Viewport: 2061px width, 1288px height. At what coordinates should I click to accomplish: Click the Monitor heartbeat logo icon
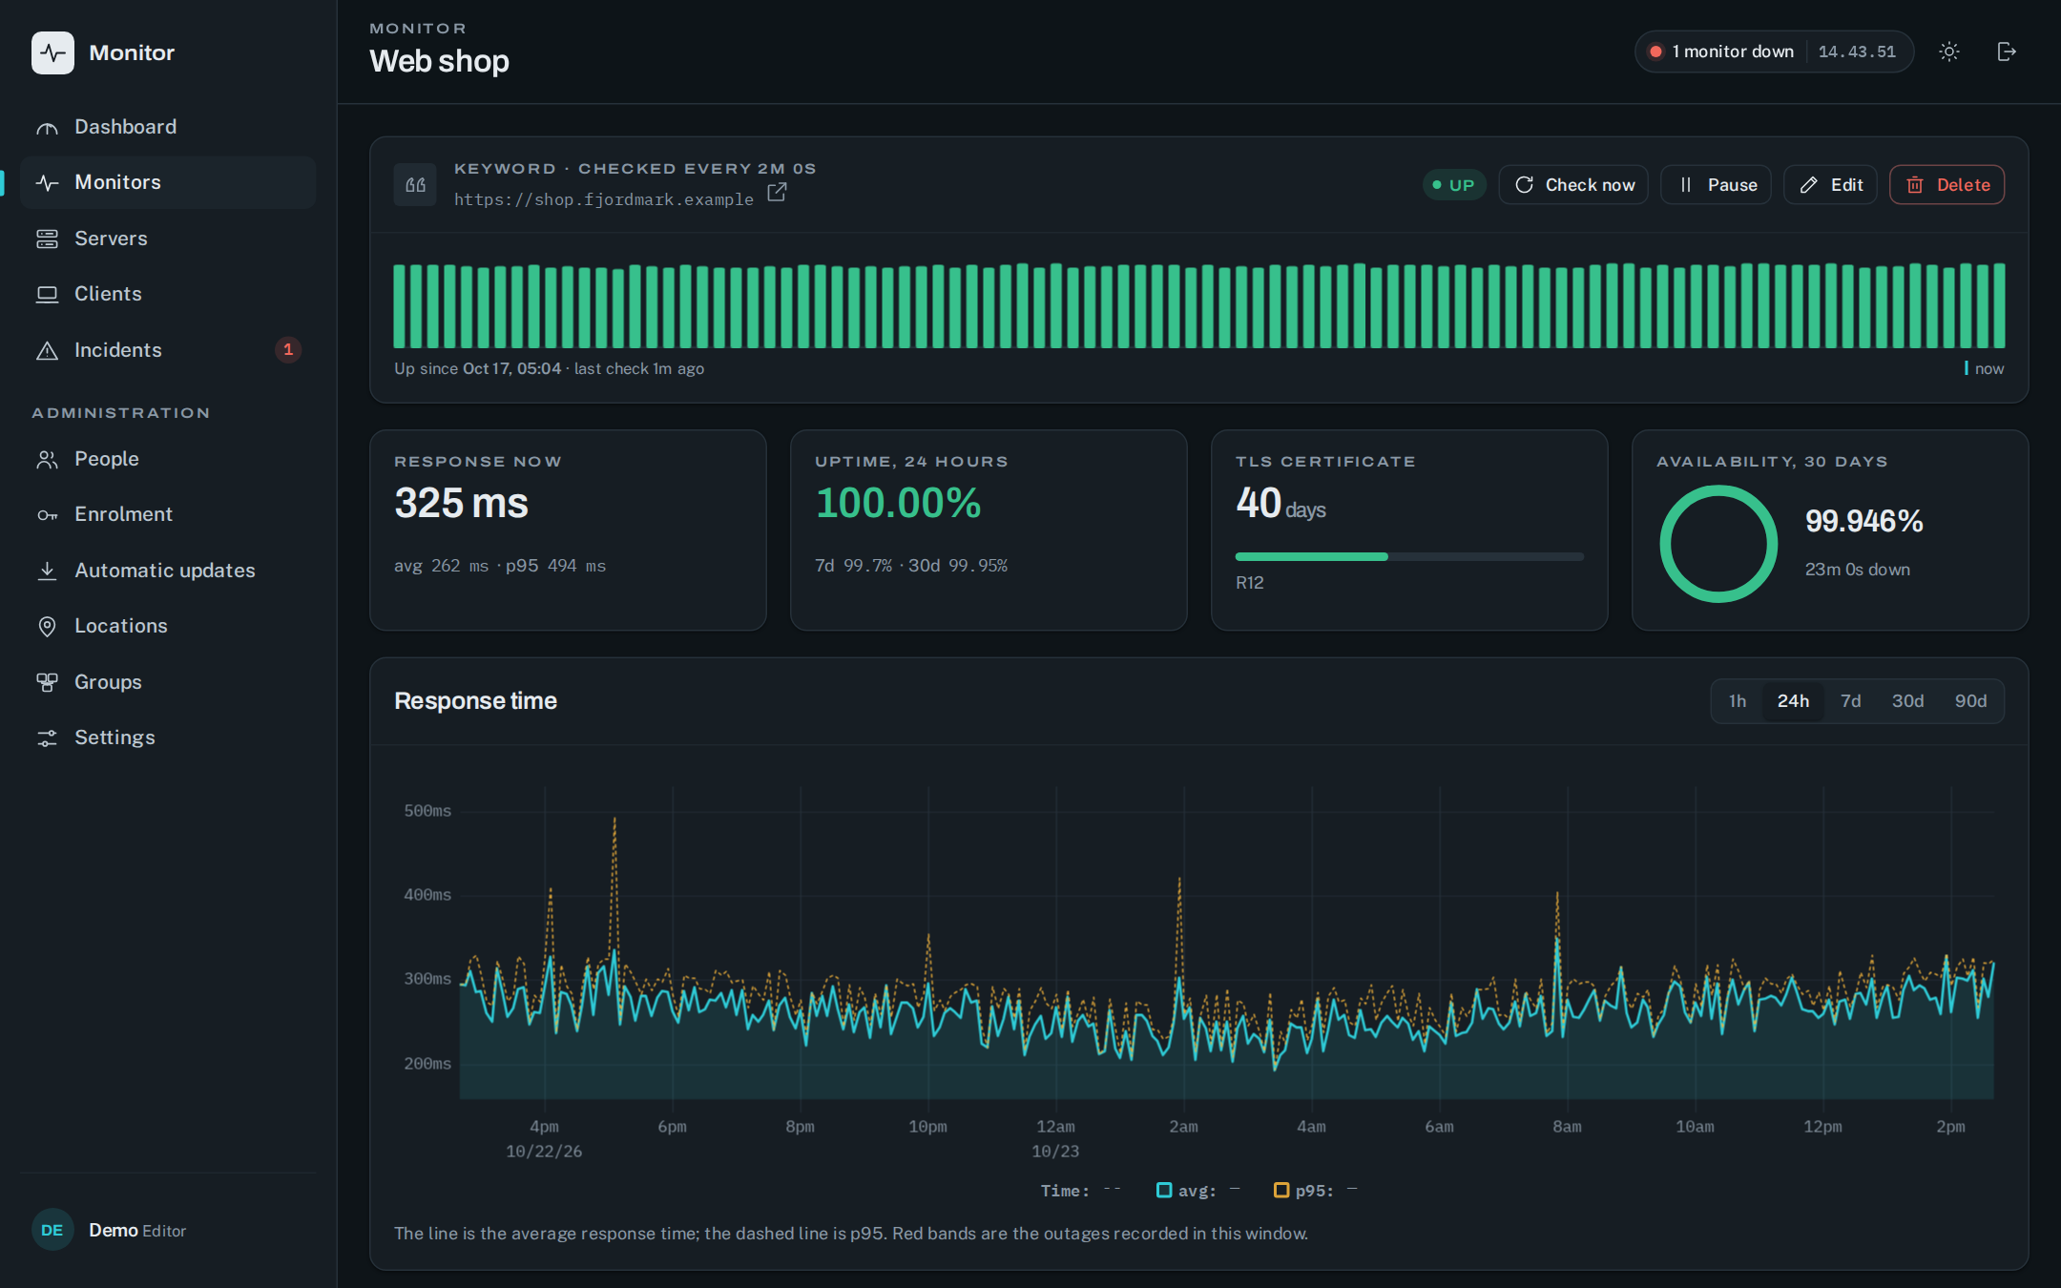pyautogui.click(x=52, y=52)
